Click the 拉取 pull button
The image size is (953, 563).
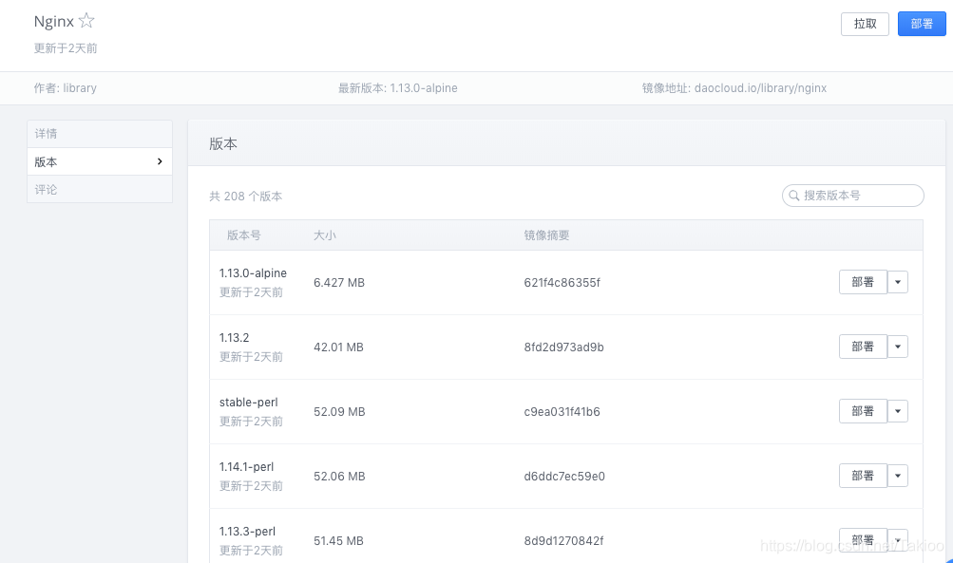[865, 24]
